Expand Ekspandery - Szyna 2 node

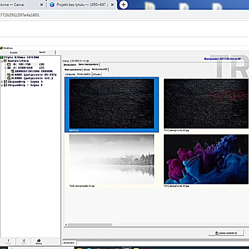coord(1,85)
